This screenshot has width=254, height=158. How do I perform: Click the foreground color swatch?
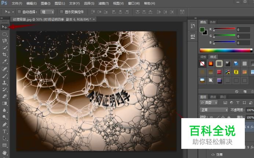pos(202,30)
